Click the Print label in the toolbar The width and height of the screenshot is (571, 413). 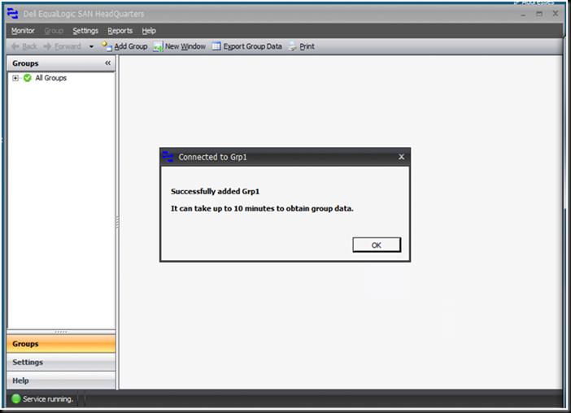pos(307,46)
